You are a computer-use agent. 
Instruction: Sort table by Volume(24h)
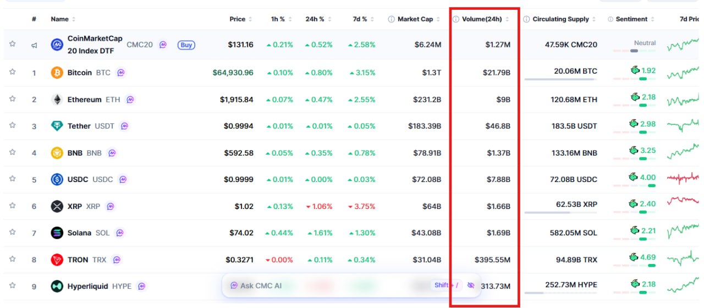pos(486,19)
